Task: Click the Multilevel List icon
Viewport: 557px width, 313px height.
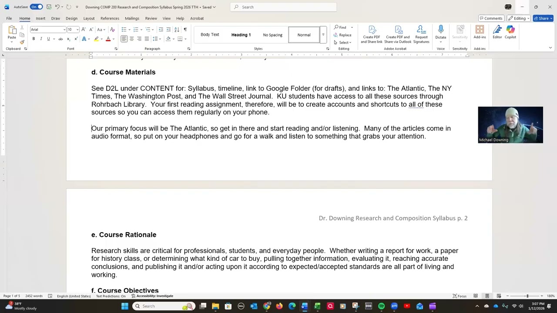Action: [148, 30]
